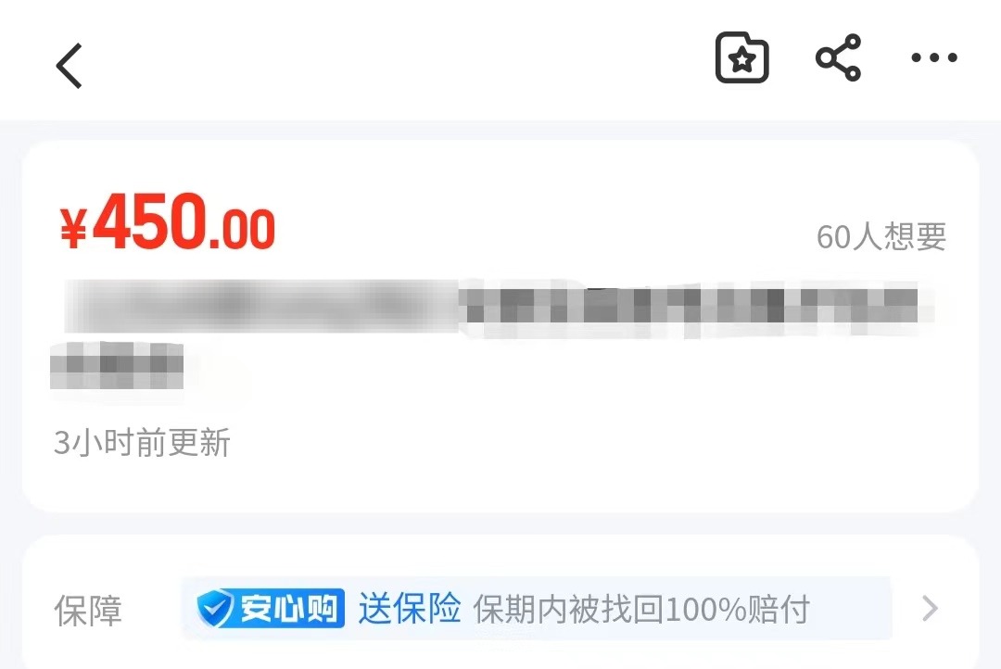
Task: Open the three-dot more menu
Action: click(x=934, y=57)
